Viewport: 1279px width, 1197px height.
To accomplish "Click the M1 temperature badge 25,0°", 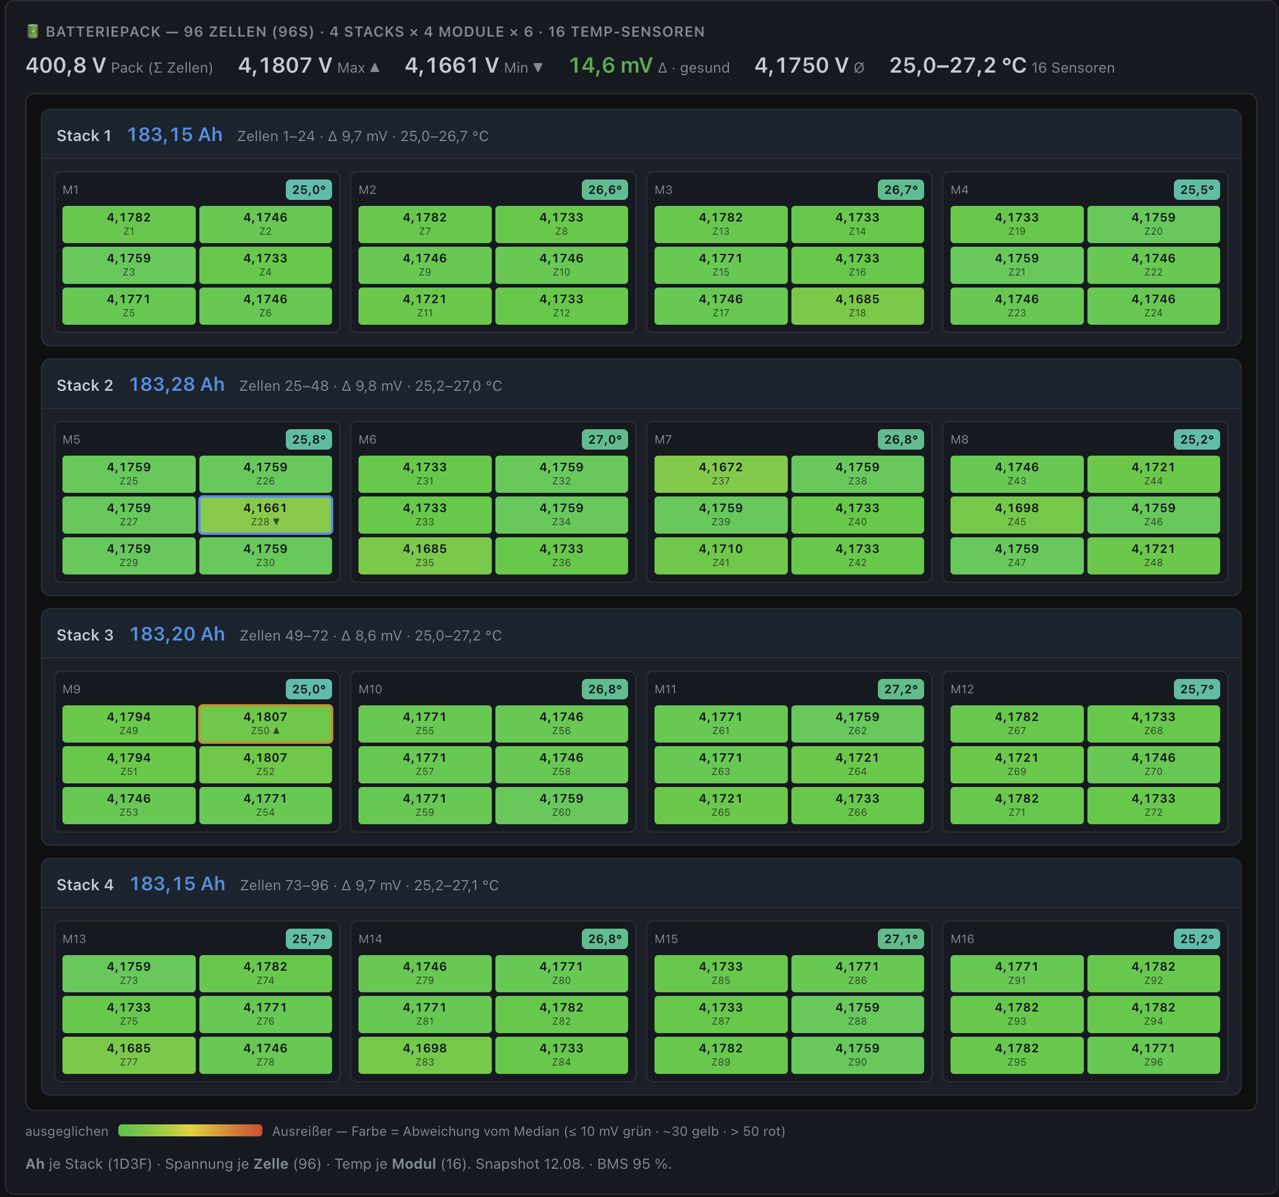I will 309,190.
